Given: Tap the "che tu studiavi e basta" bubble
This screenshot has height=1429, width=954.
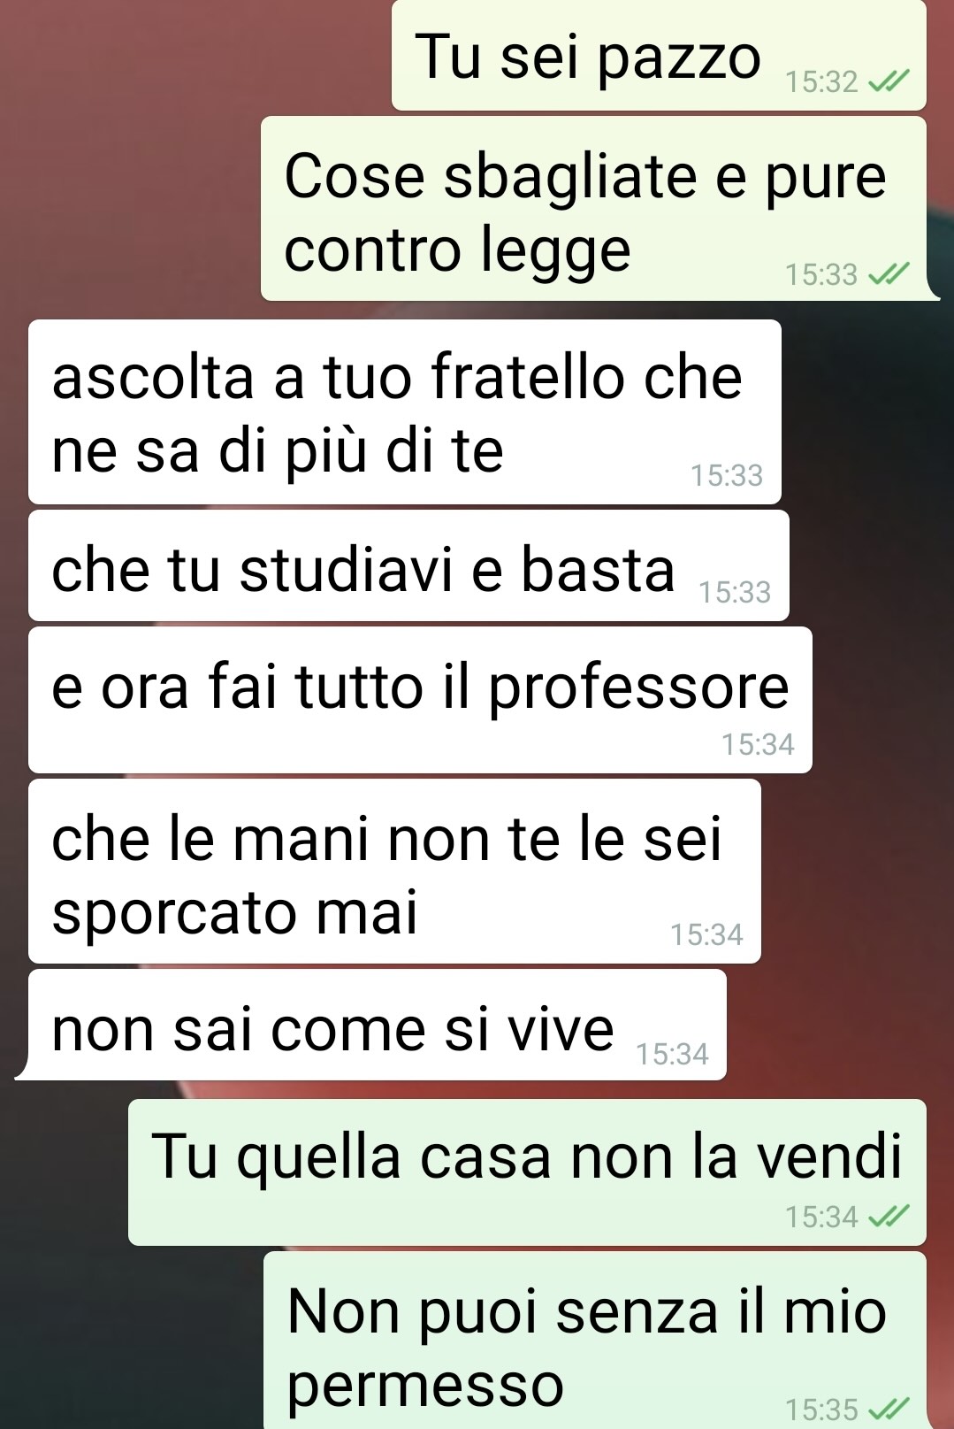Looking at the screenshot, I should pyautogui.click(x=408, y=565).
